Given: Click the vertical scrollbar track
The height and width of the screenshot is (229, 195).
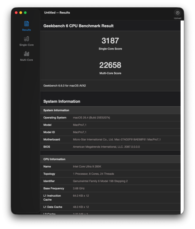Looking at the screenshot, I should pos(182,117).
